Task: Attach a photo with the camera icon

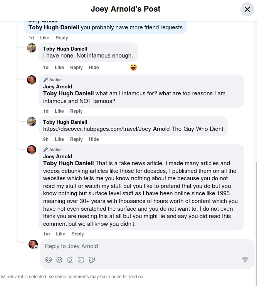Action: click(x=70, y=260)
